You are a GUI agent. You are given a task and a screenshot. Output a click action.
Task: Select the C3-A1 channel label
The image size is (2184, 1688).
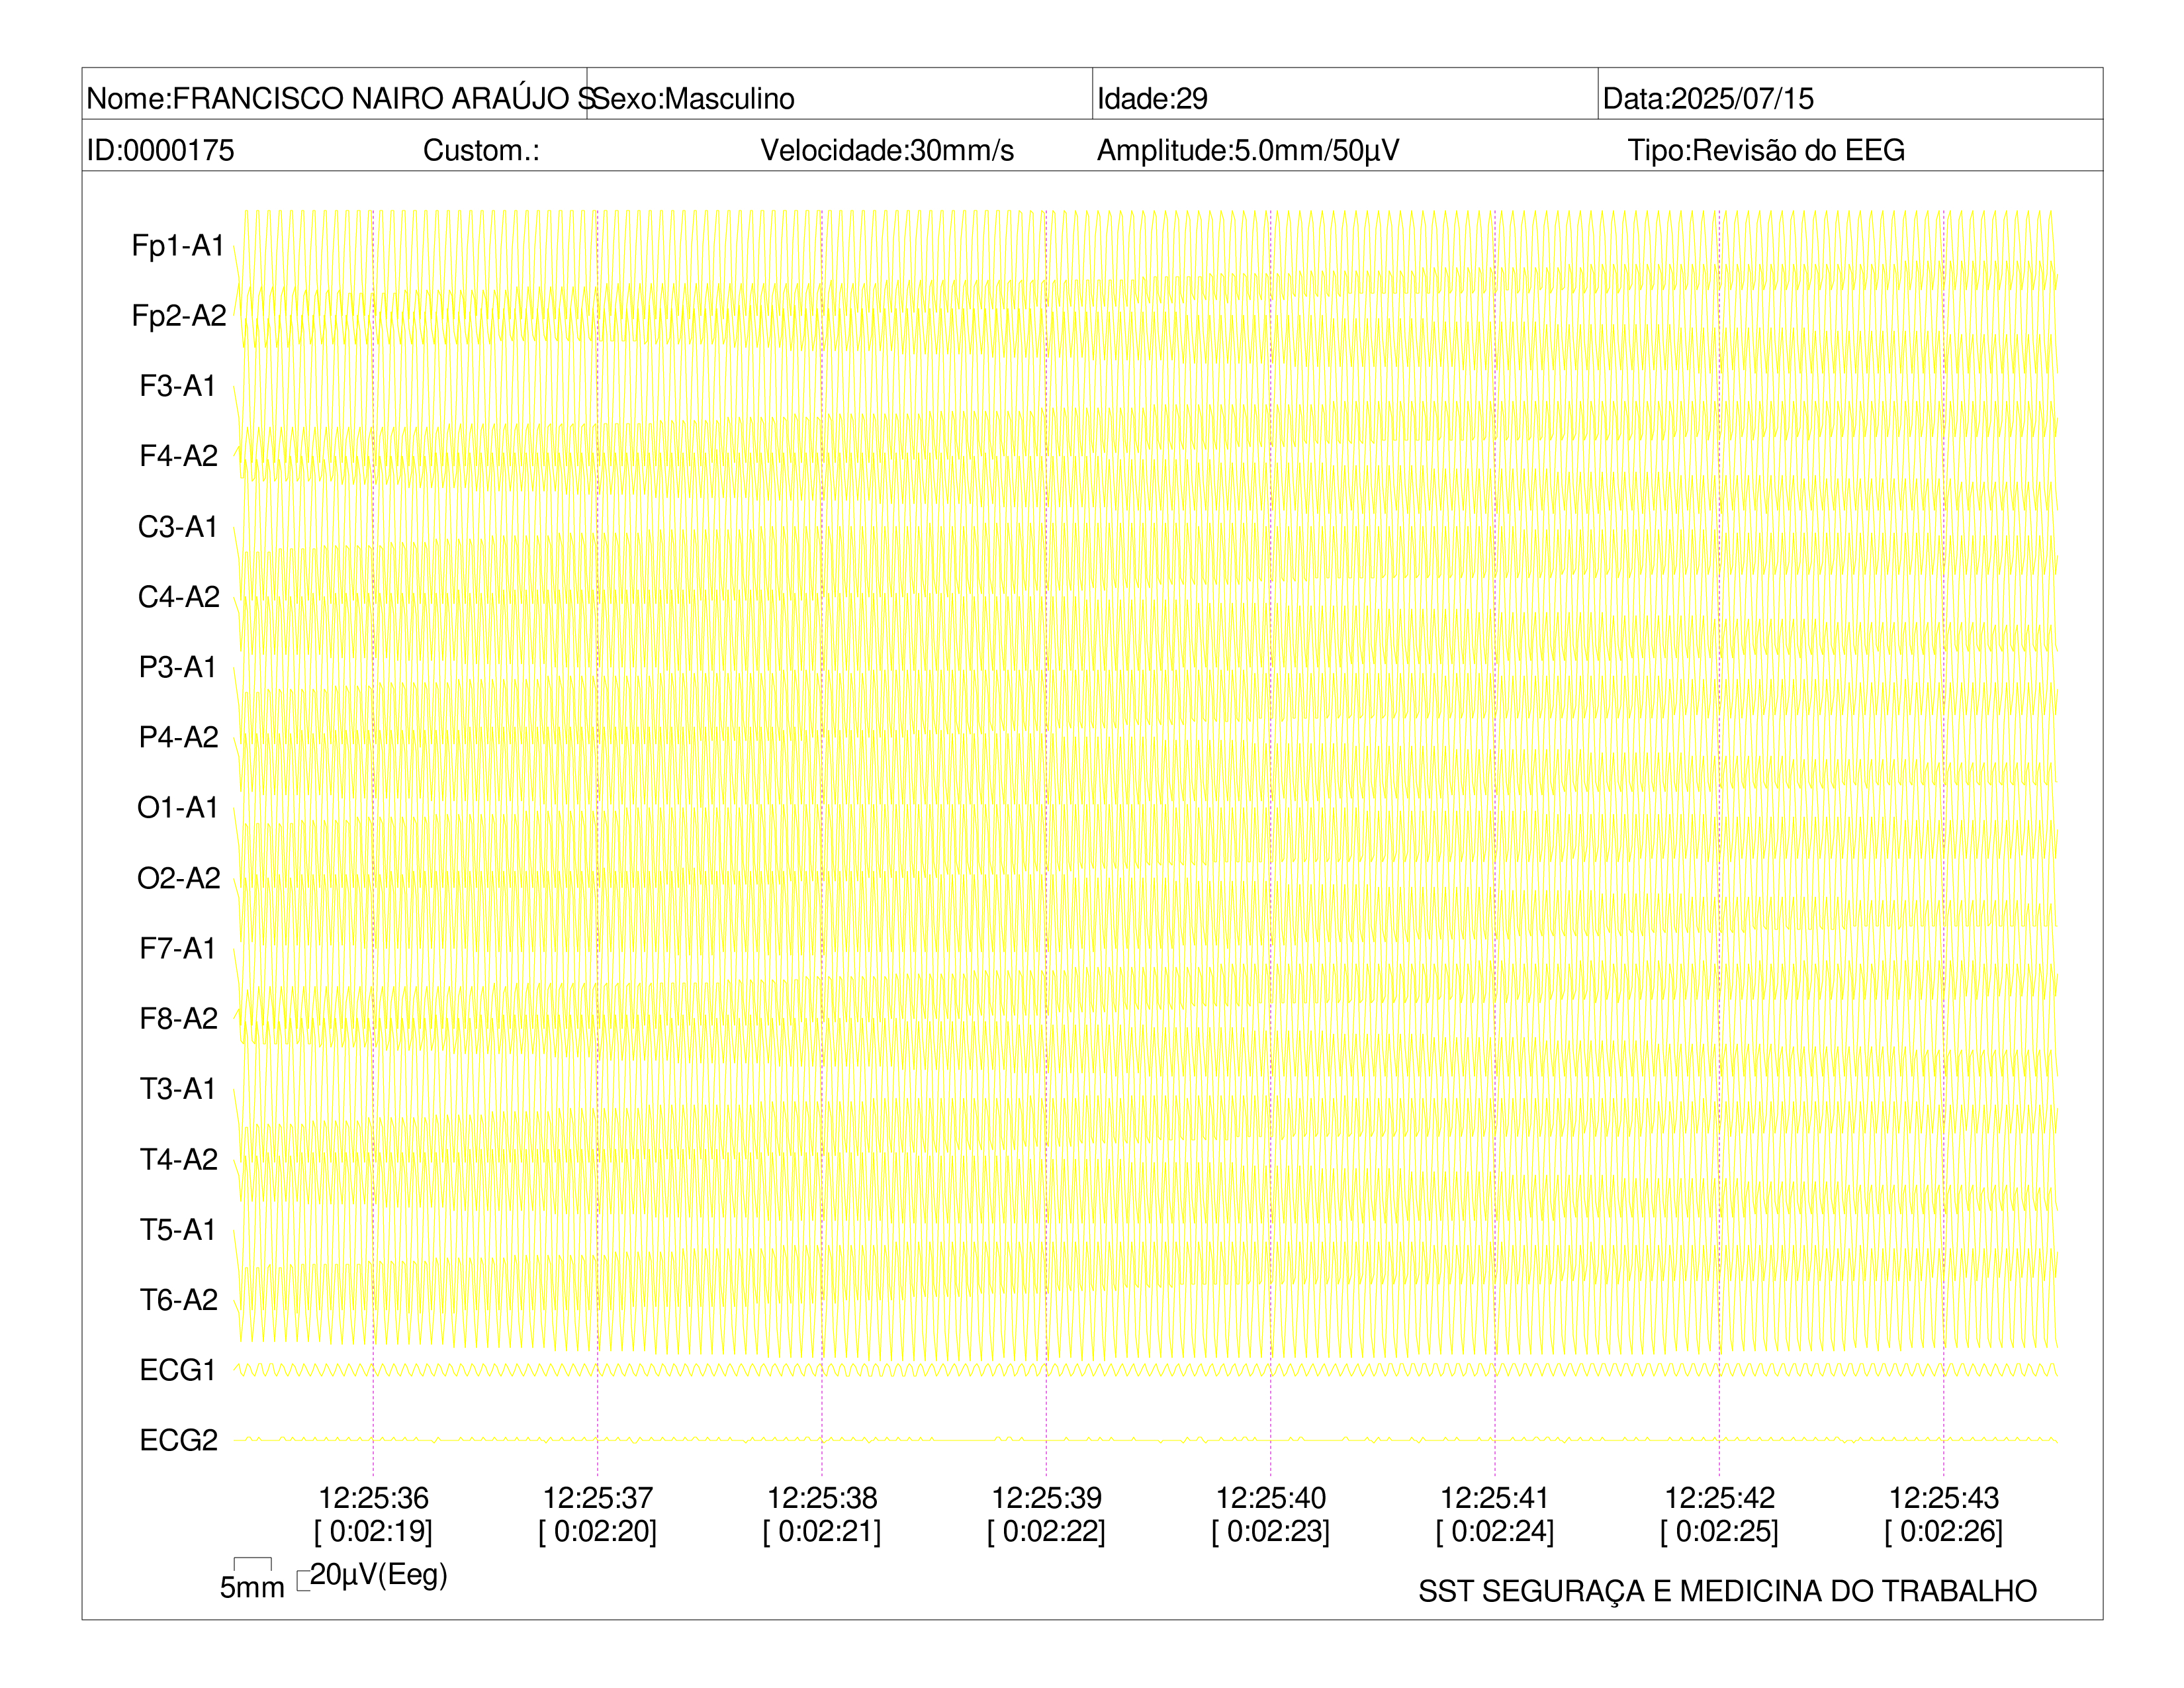click(178, 527)
